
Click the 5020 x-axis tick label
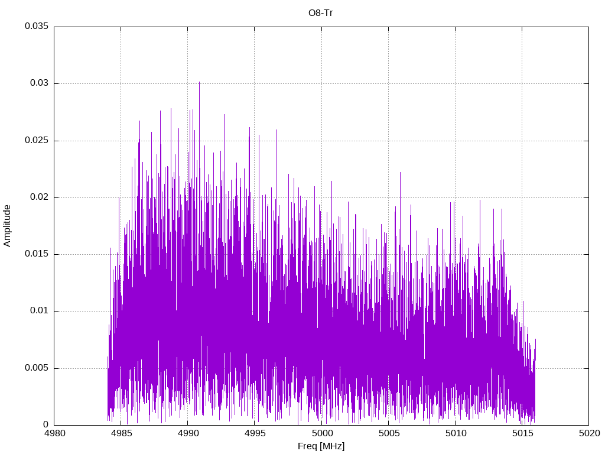[x=589, y=433]
